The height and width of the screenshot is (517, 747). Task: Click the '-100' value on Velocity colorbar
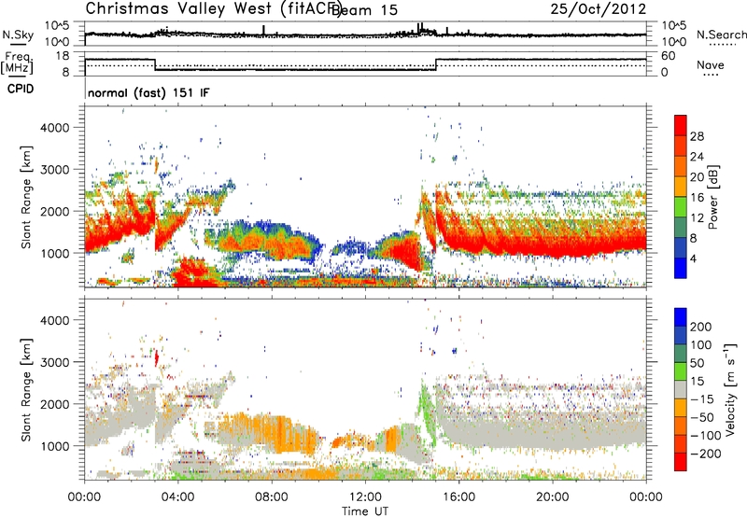click(x=705, y=436)
